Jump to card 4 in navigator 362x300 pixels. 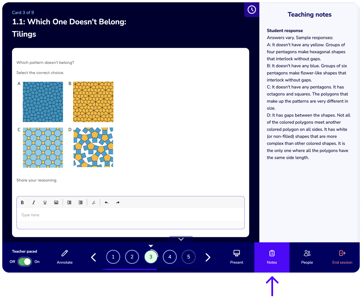tap(170, 257)
